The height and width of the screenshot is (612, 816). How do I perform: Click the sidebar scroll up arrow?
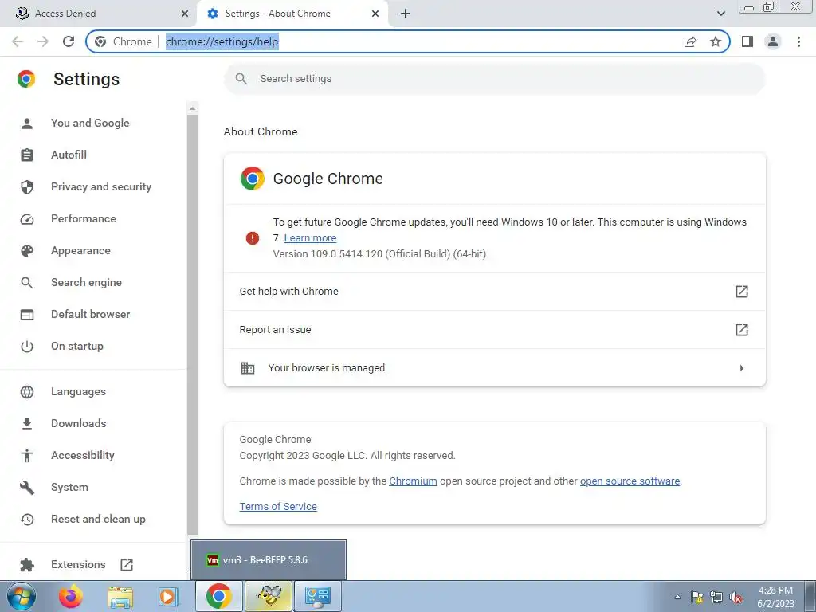pyautogui.click(x=193, y=108)
